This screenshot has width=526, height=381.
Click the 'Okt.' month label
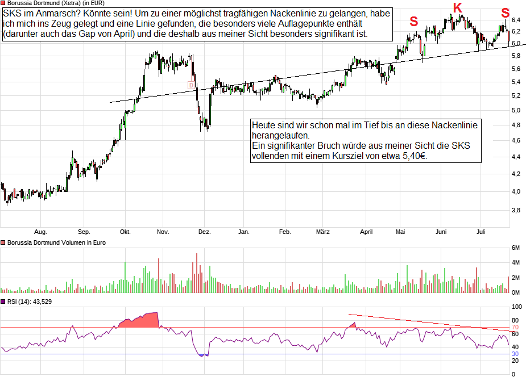pyautogui.click(x=125, y=232)
